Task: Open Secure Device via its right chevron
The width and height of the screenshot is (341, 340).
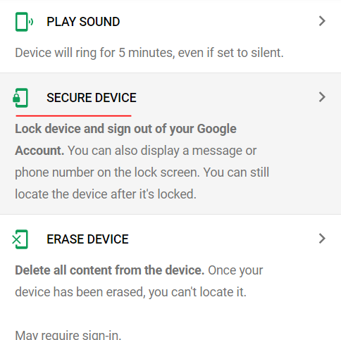Action: 322,97
